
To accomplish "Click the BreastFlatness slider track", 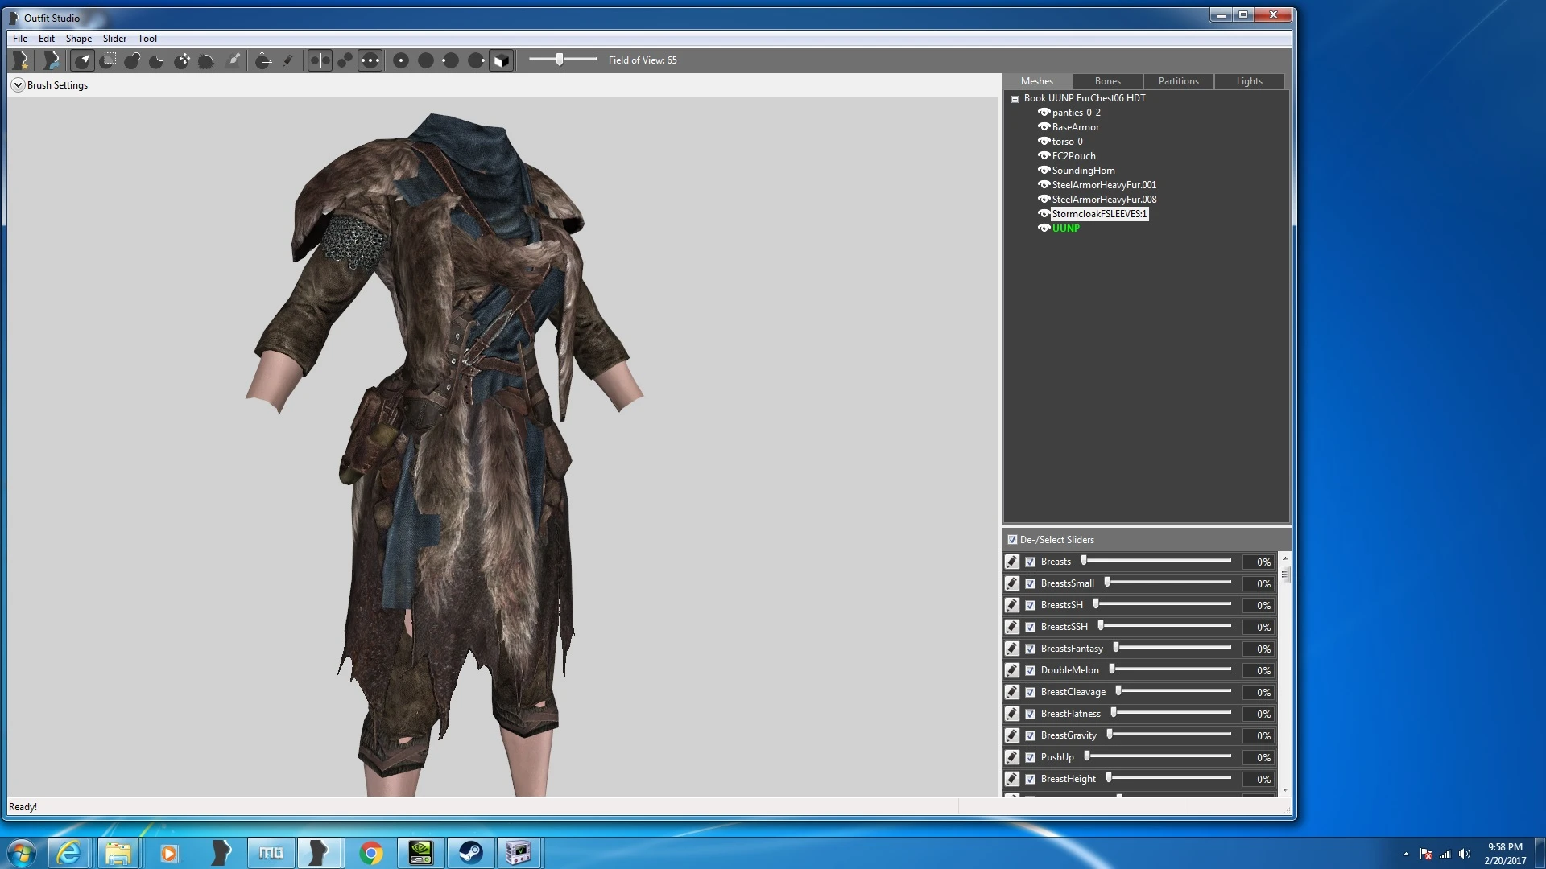I will tap(1171, 713).
